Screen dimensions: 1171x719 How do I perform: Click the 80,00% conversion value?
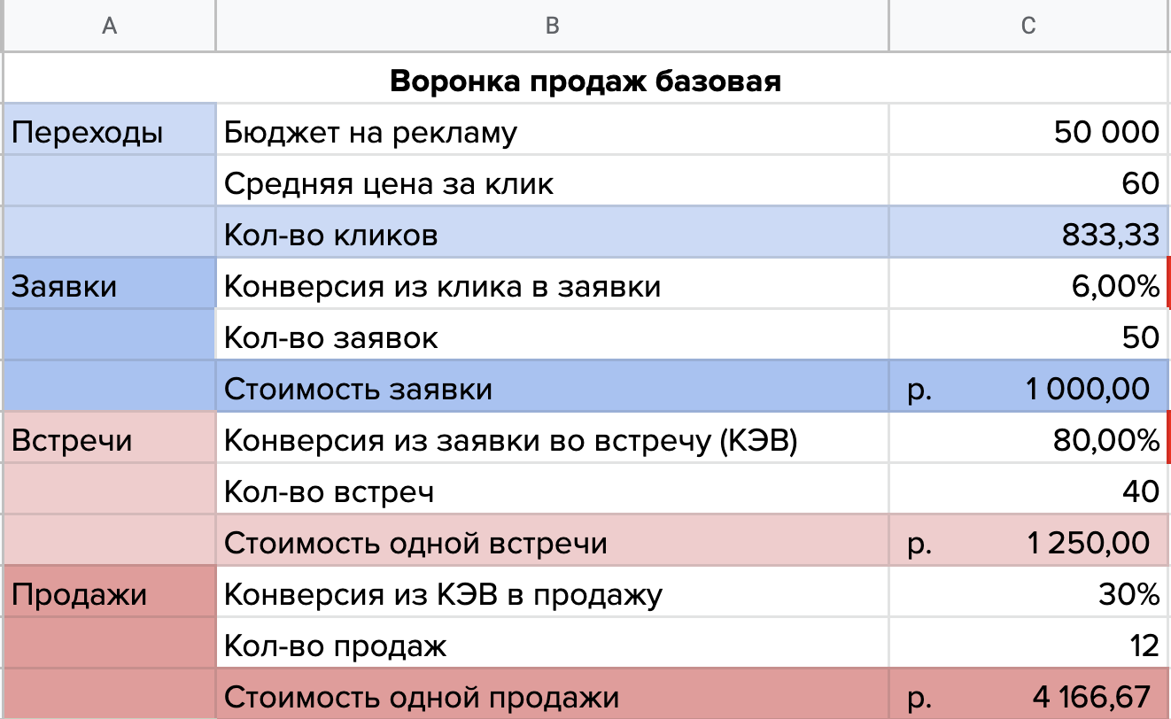[x=1029, y=440]
